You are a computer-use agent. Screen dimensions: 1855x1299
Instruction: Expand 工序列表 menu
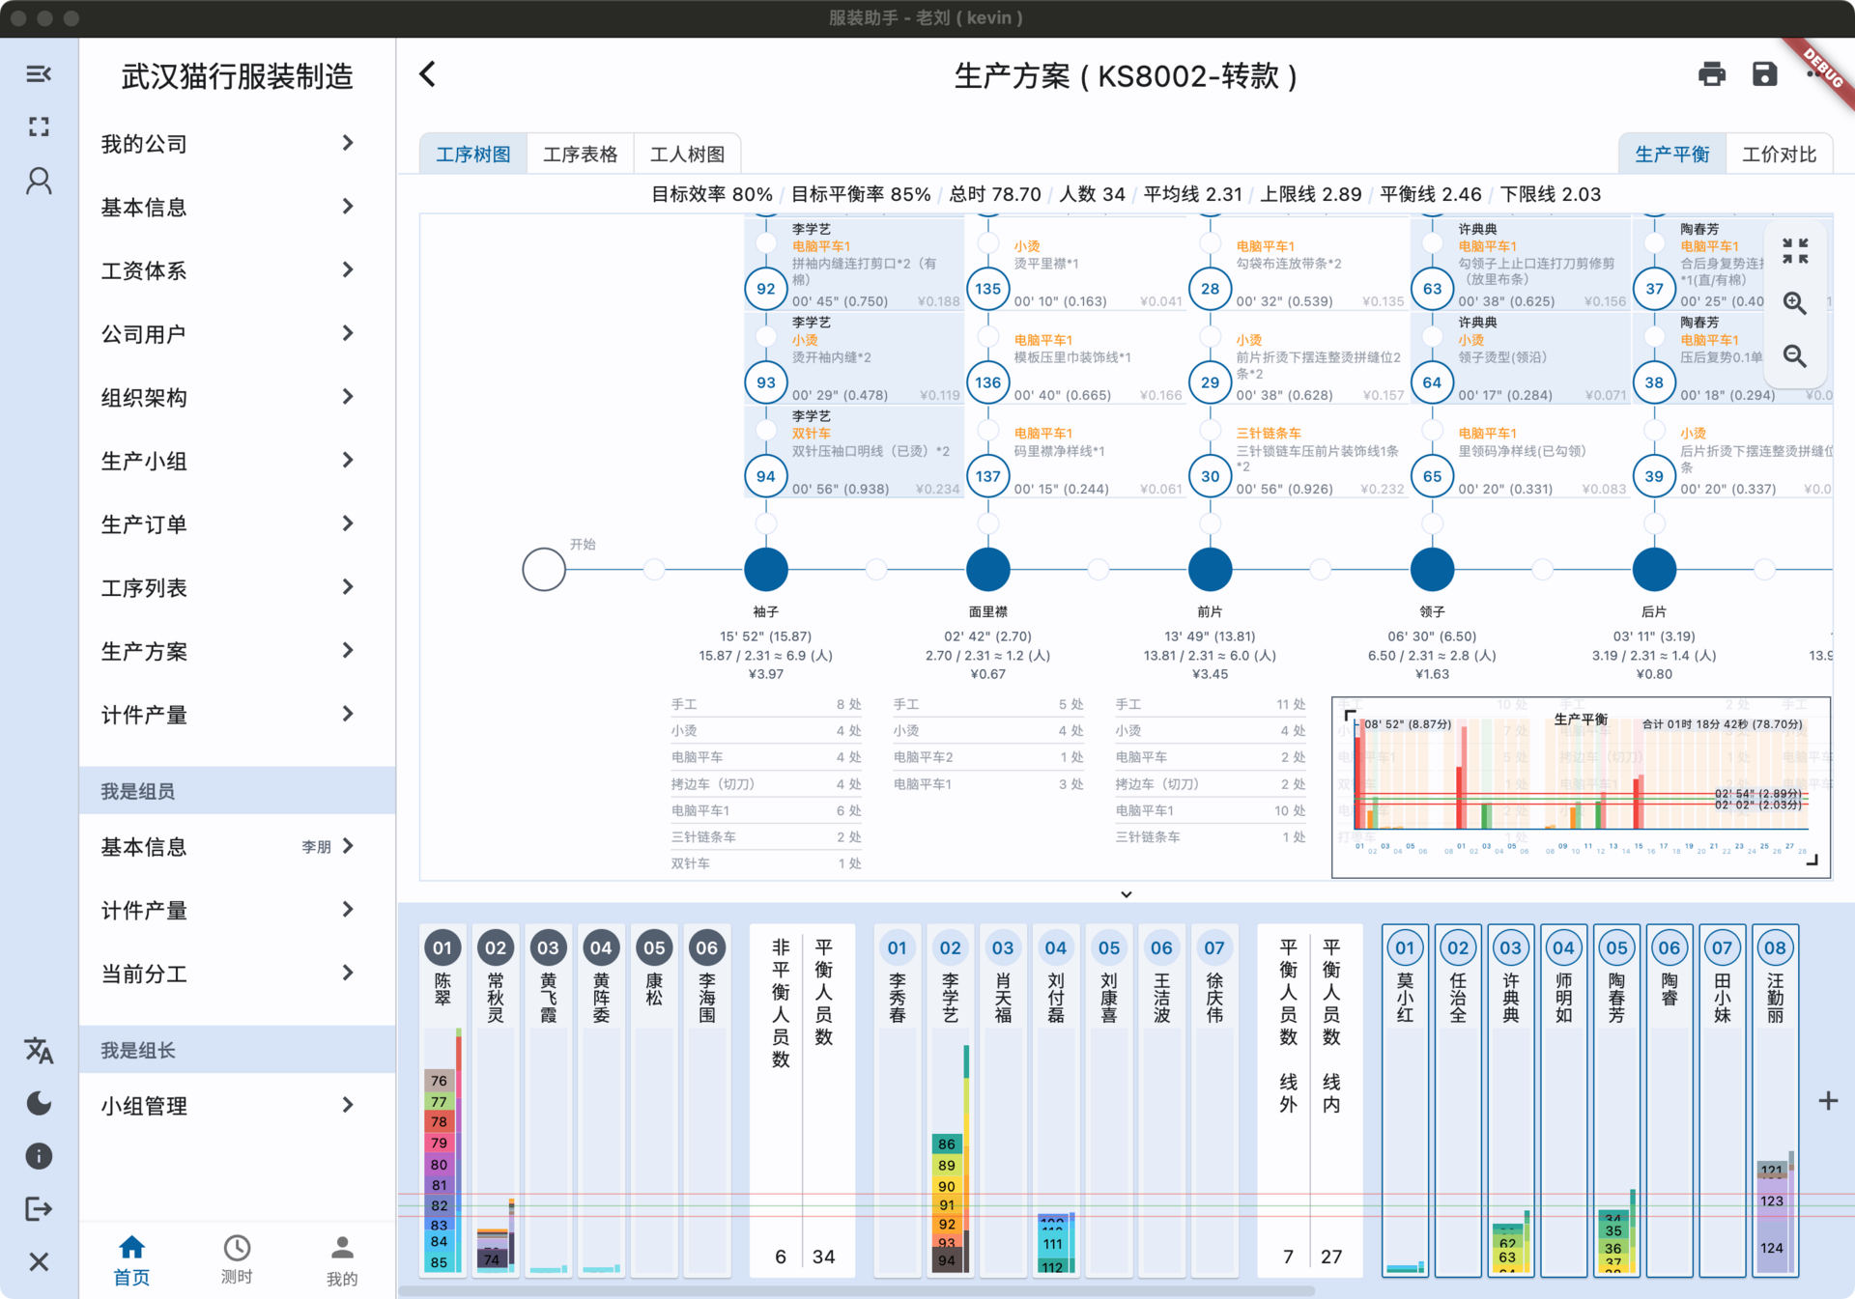pos(237,587)
